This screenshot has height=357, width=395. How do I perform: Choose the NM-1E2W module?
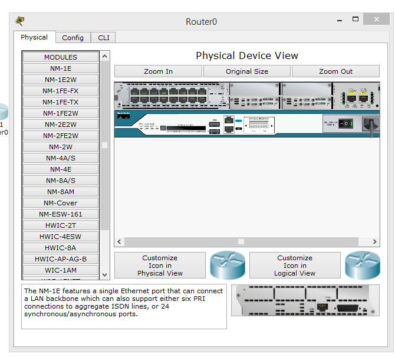61,80
